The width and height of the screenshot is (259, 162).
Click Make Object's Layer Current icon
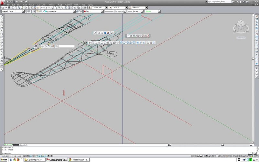pyautogui.click(x=77, y=11)
